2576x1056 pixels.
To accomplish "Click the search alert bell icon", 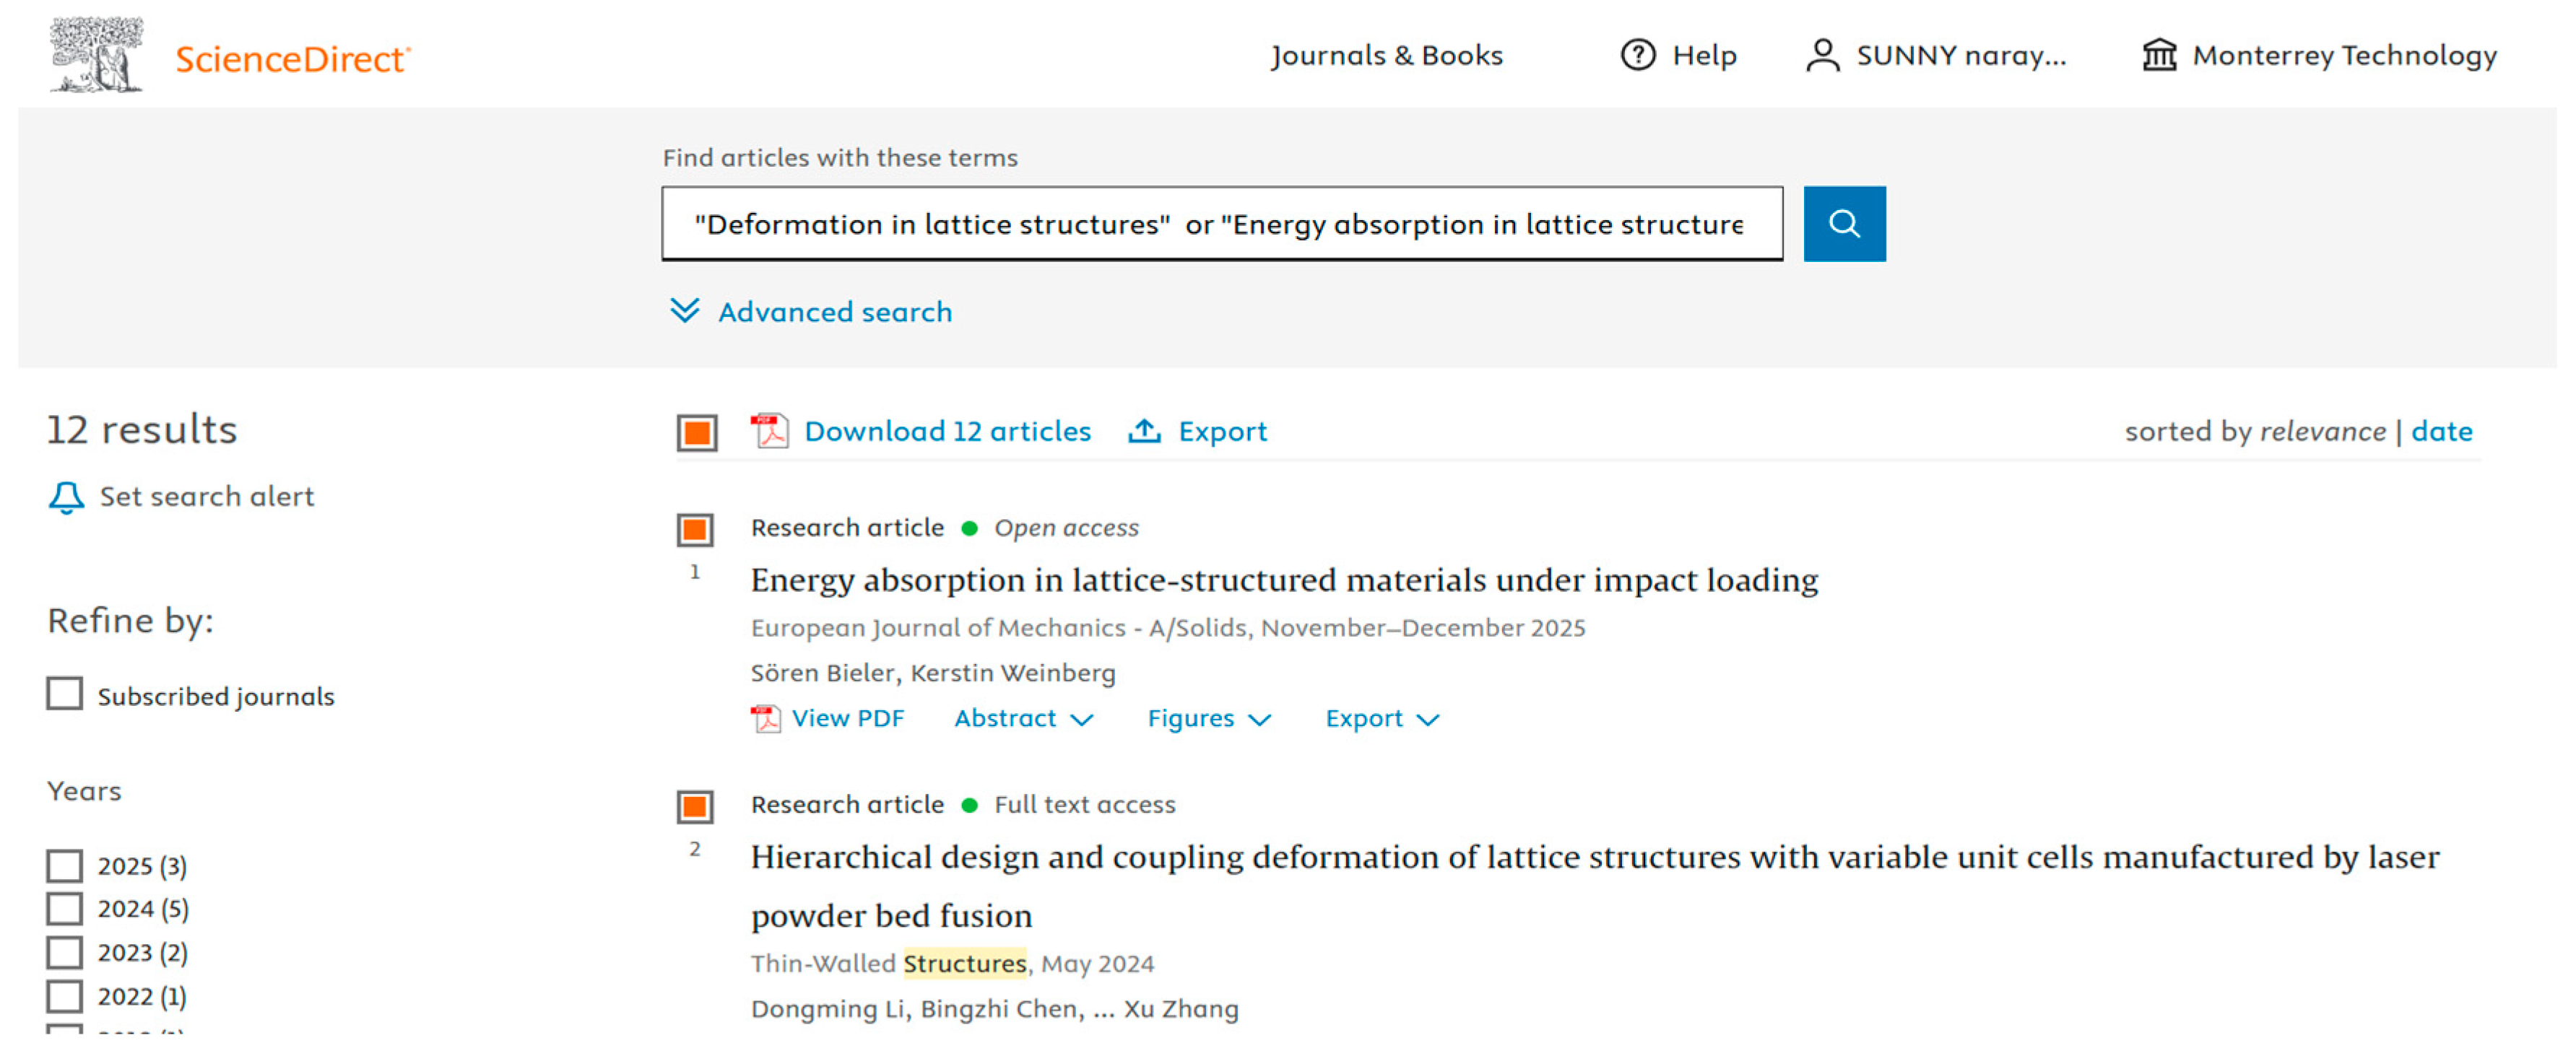I will [x=66, y=497].
